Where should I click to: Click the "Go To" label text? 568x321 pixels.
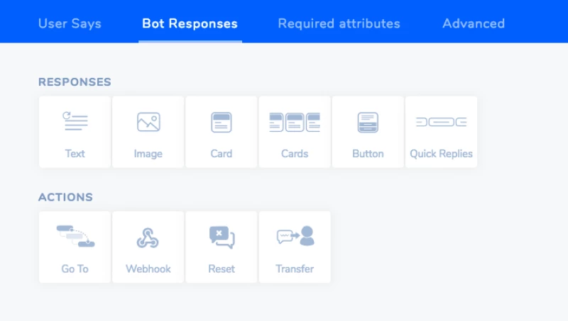[75, 269]
